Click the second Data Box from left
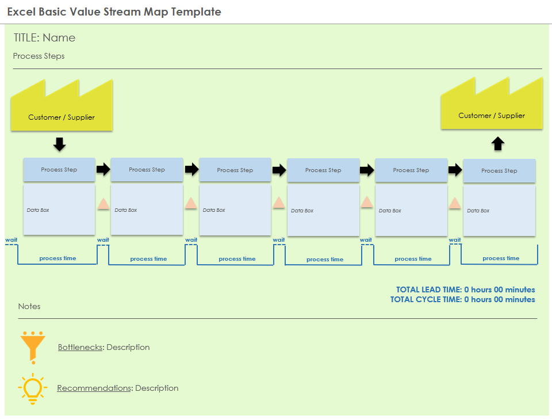 [147, 210]
